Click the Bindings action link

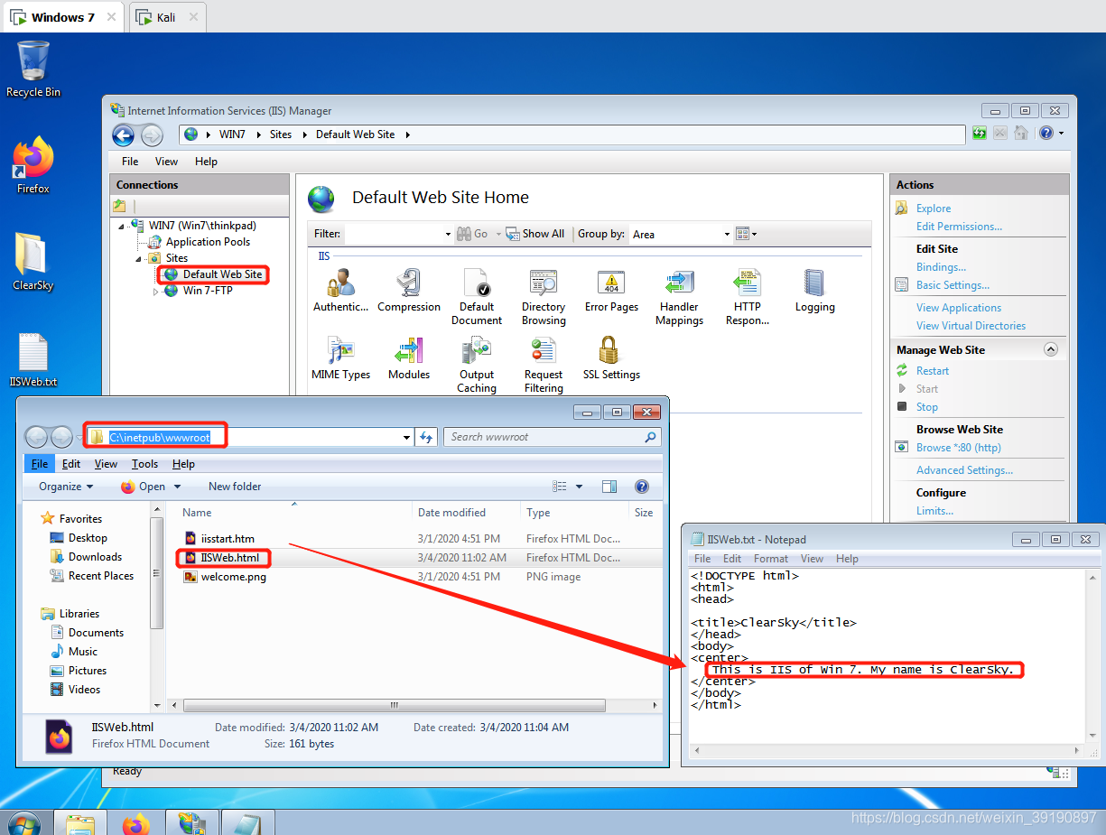[x=941, y=267]
